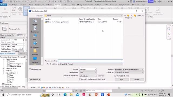Open the Anotar ribbon tab
The image size is (173, 97).
(x=65, y=5)
